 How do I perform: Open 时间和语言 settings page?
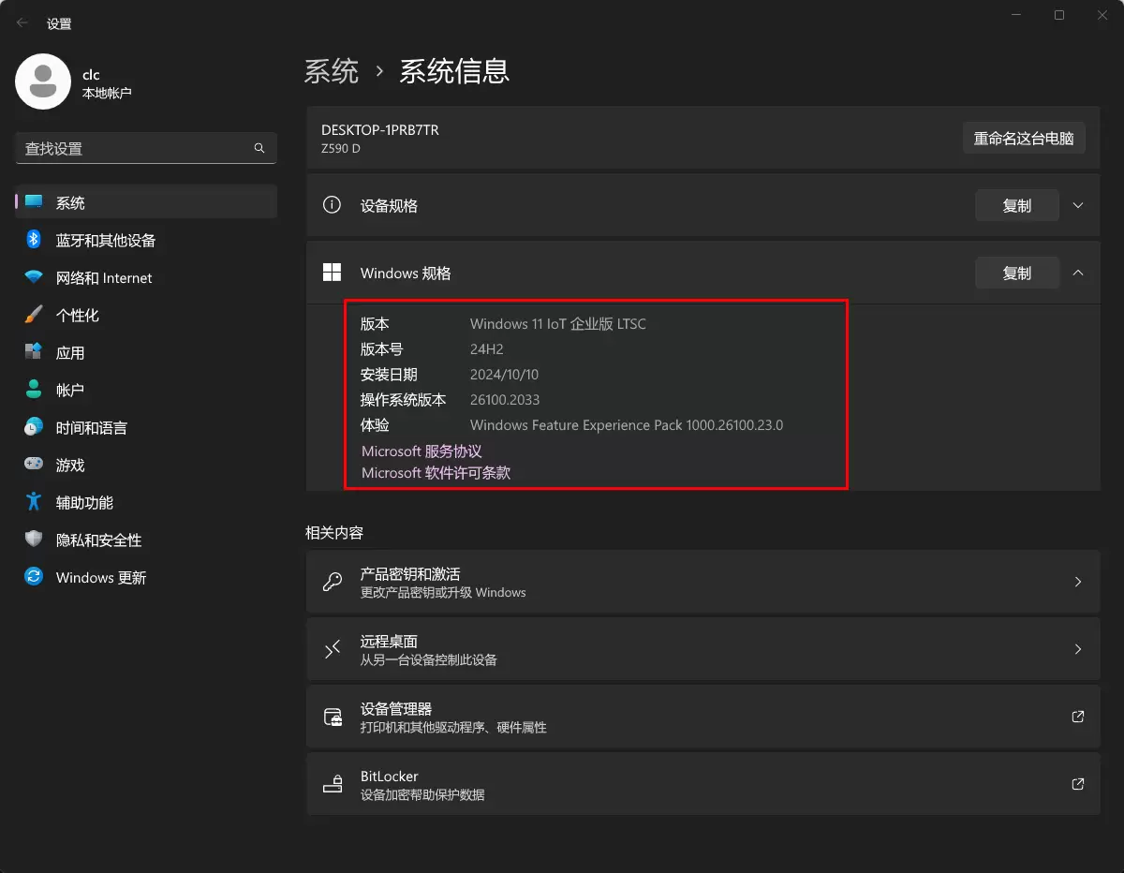[146, 427]
